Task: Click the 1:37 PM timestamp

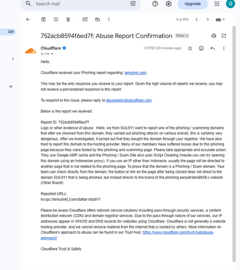Action: [x=162, y=48]
